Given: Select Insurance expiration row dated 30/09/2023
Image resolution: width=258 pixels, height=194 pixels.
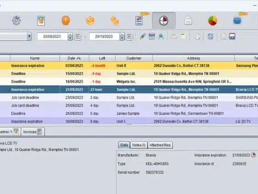Looking at the screenshot, I should pos(129,121).
